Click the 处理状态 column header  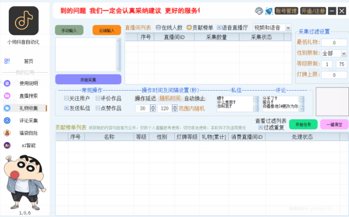pos(302,137)
